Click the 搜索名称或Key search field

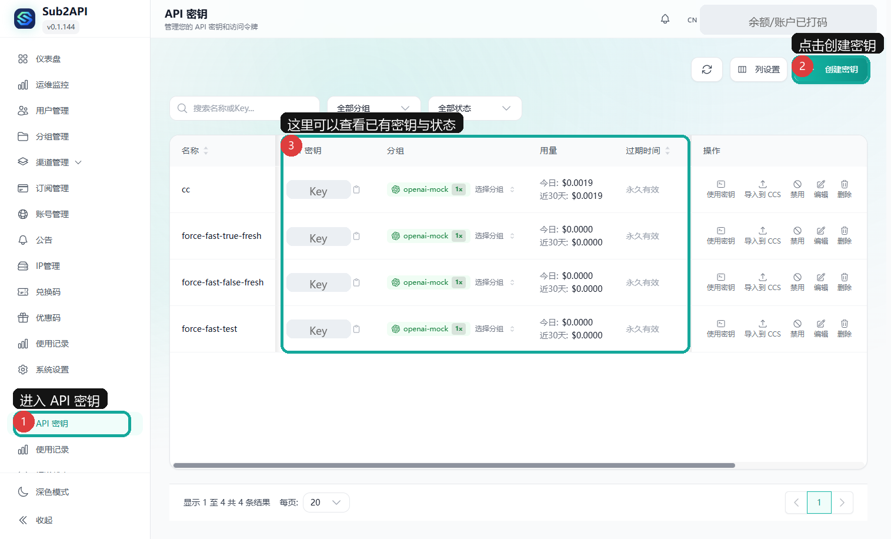tap(245, 108)
